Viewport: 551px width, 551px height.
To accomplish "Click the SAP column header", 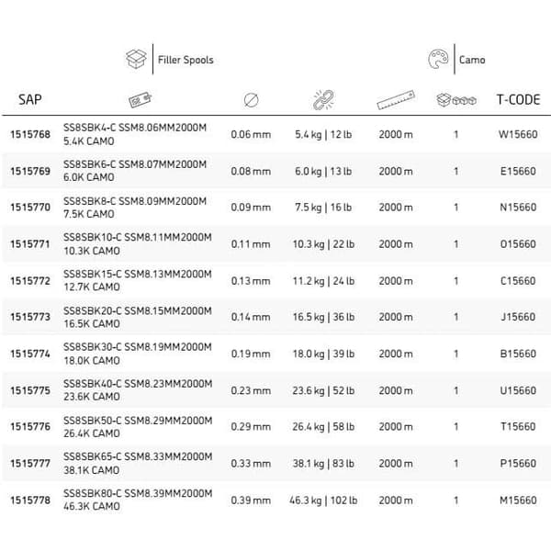I will coord(30,100).
